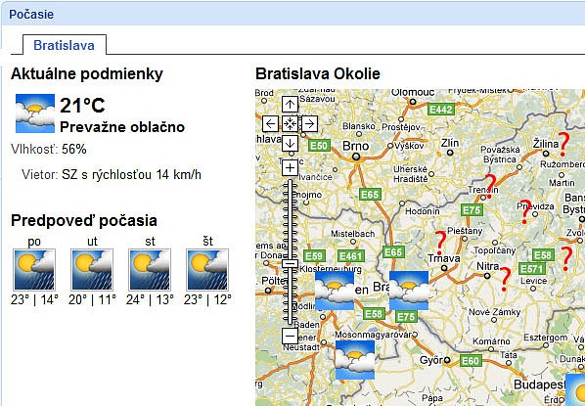The width and height of the screenshot is (585, 406).
Task: Click Tuesday (ut) rain forecast icon
Action: [92, 270]
